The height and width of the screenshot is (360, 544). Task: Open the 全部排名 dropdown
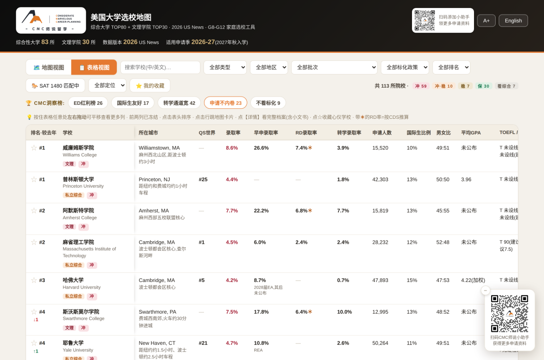[451, 67]
